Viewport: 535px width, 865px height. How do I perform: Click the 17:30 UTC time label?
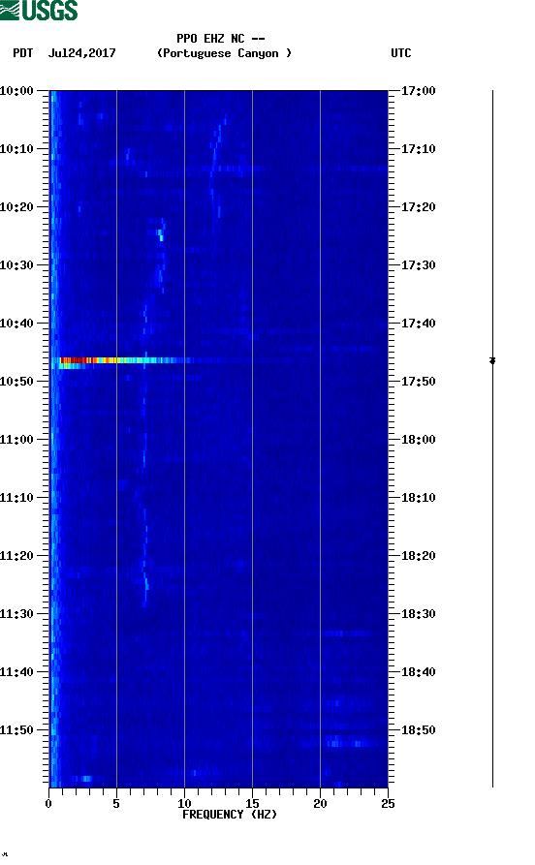coord(418,264)
